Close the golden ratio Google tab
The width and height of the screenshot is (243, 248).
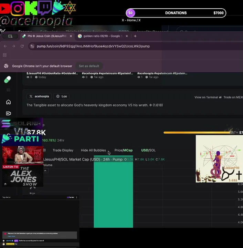(x=127, y=36)
